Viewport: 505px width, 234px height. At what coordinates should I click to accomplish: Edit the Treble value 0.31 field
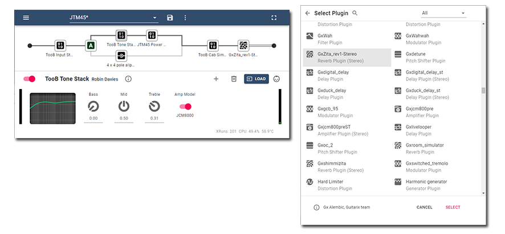[154, 119]
